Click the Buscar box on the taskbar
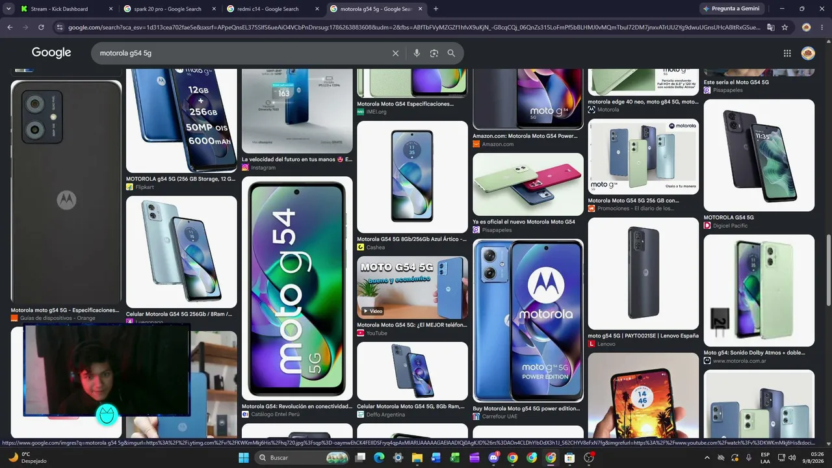 tap(302, 458)
